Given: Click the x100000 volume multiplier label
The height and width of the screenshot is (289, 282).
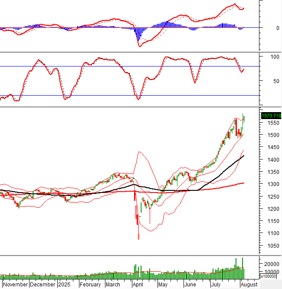Looking at the screenshot, I should tap(268, 276).
